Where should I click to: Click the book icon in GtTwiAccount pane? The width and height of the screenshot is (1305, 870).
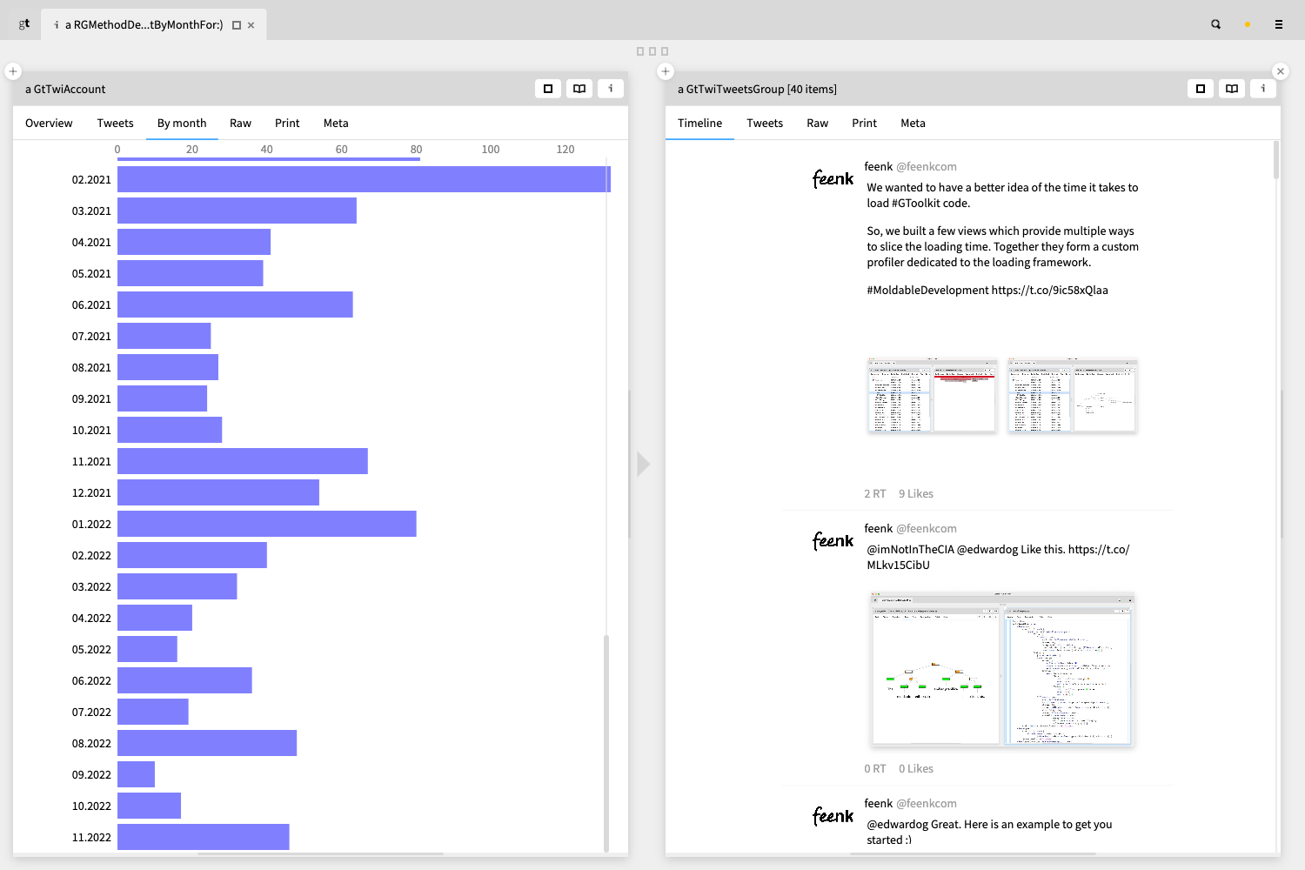pyautogui.click(x=579, y=89)
